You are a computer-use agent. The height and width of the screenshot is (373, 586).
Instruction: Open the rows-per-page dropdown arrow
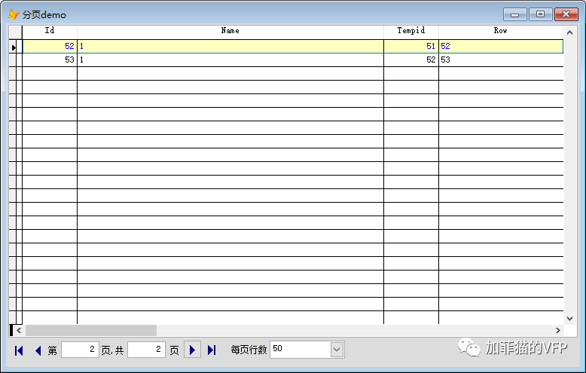click(x=337, y=350)
